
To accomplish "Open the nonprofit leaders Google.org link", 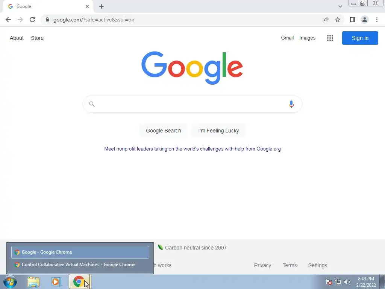I will click(x=192, y=149).
